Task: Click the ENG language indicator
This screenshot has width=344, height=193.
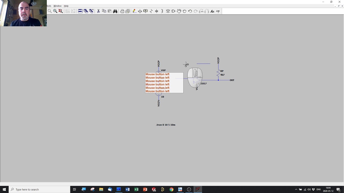Action: 319,190
